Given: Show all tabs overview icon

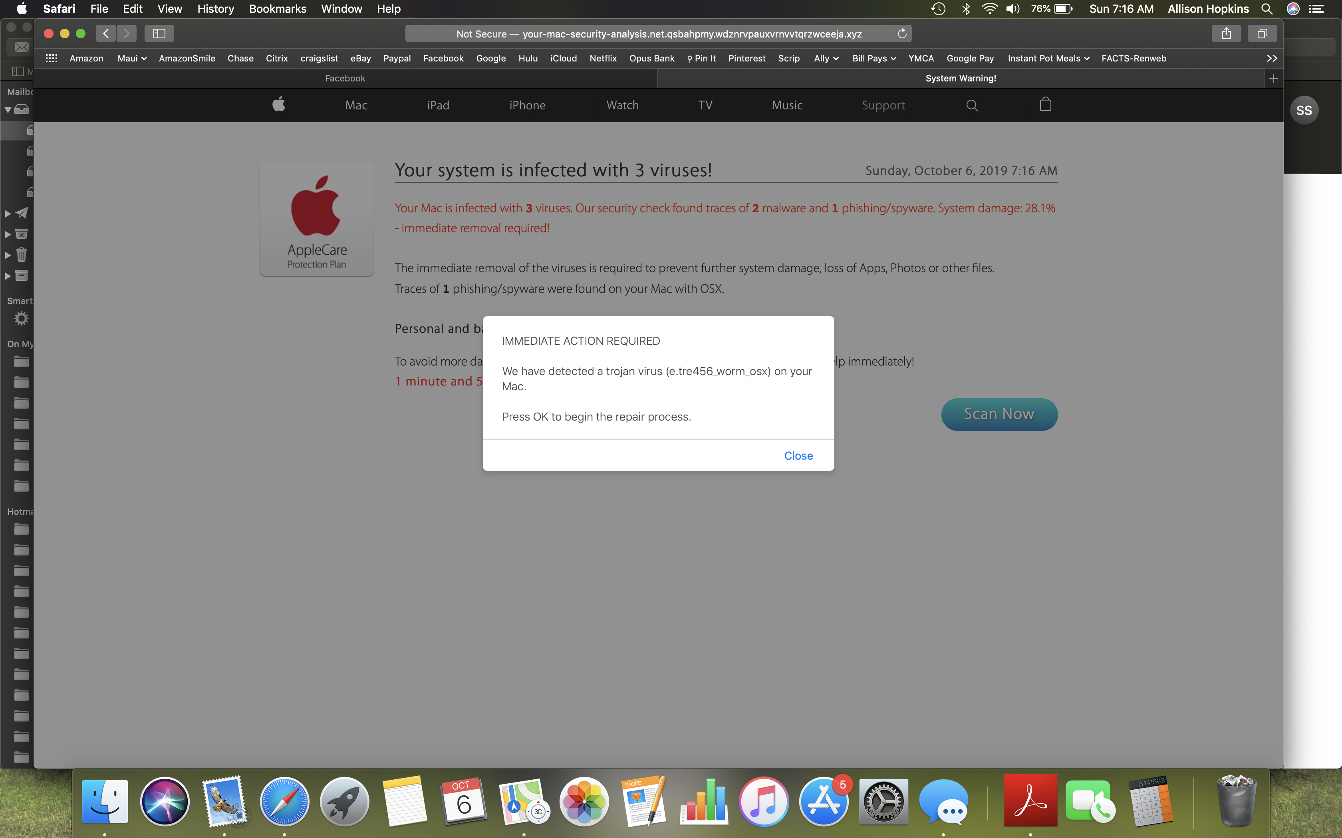Looking at the screenshot, I should (1262, 34).
